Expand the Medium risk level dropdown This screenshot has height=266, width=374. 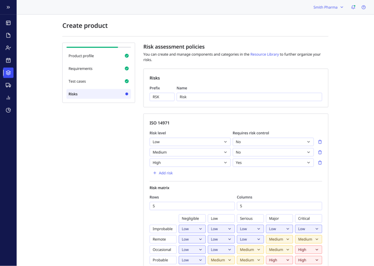point(189,152)
